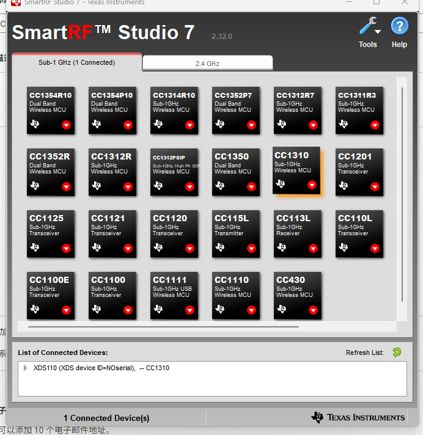Click the red arrow on CC1354P10 tile
Image resolution: width=423 pixels, height=435 pixels.
click(128, 125)
